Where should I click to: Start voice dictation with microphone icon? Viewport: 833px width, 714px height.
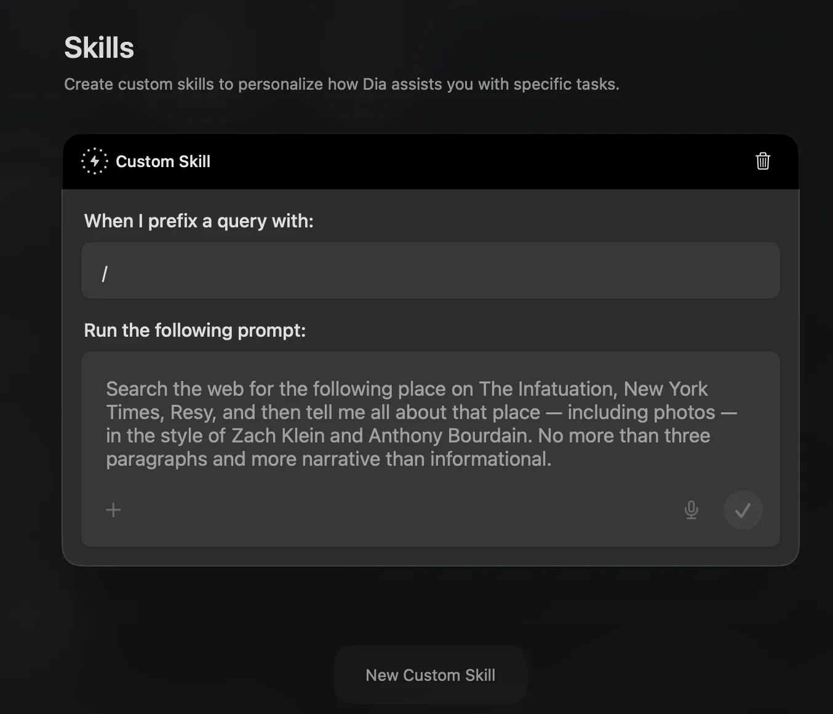tap(691, 510)
